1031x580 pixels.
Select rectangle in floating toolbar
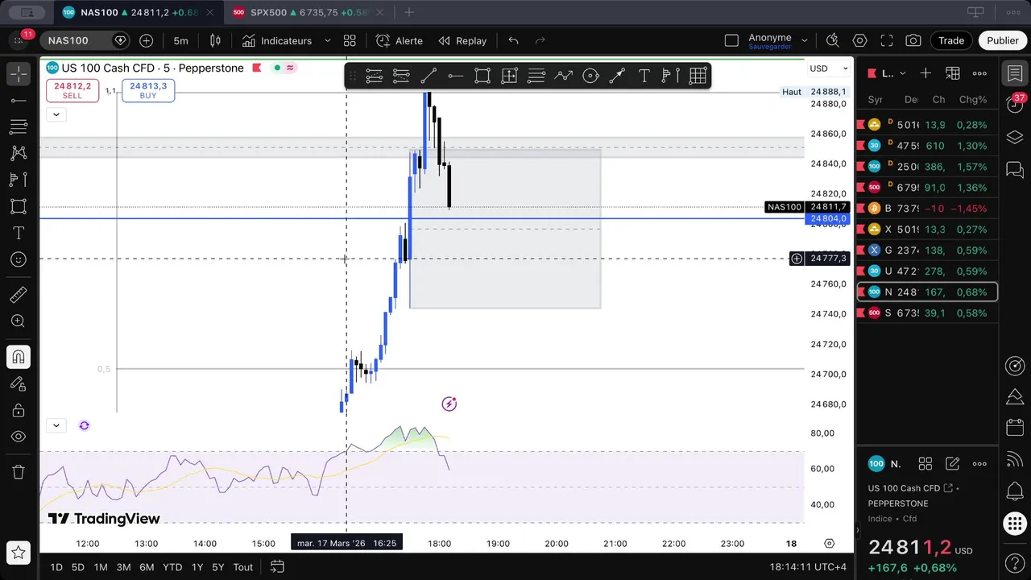pyautogui.click(x=482, y=76)
